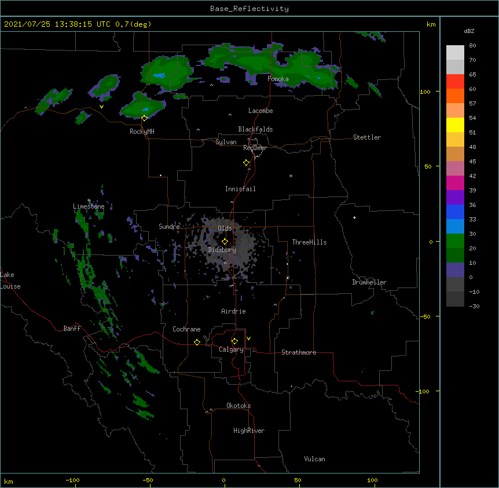Click the -100 tick on bottom axis
Screen dimensions: 499x488
click(72, 480)
